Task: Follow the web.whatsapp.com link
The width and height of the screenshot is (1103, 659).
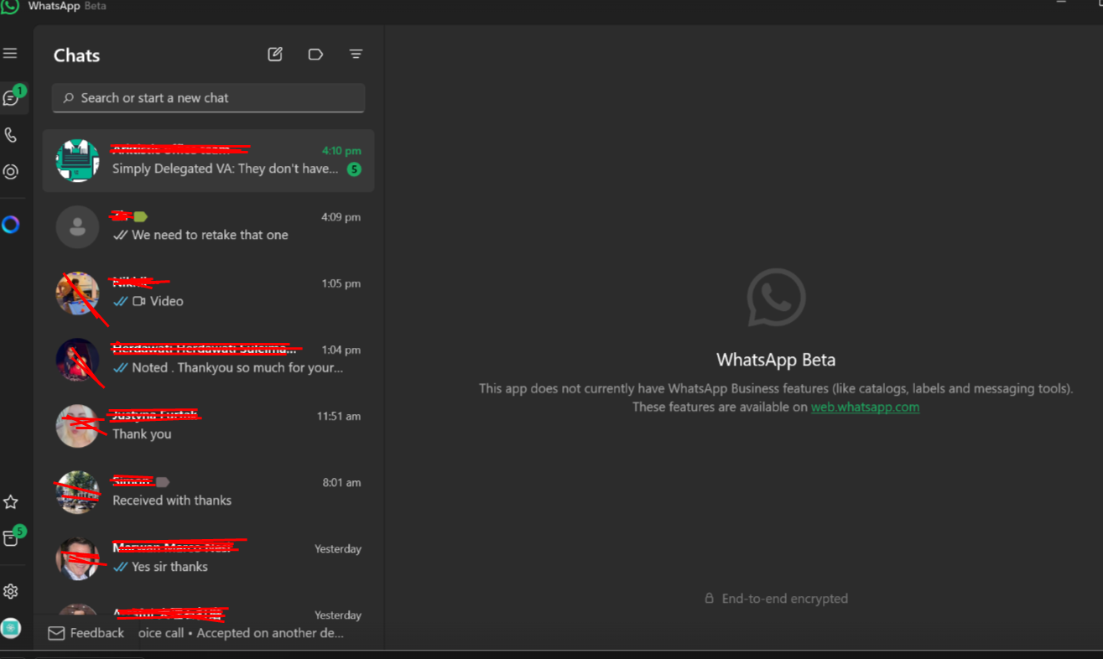Action: (865, 407)
